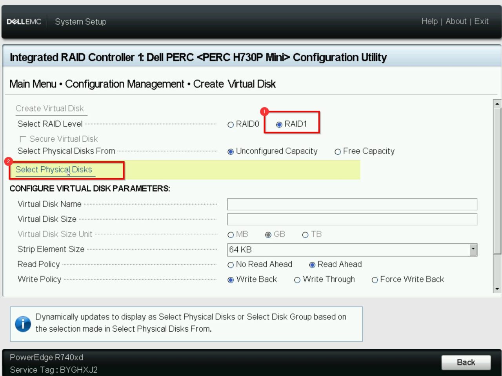Select Force Write Back policy
Image resolution: width=502 pixels, height=376 pixels.
click(x=375, y=280)
